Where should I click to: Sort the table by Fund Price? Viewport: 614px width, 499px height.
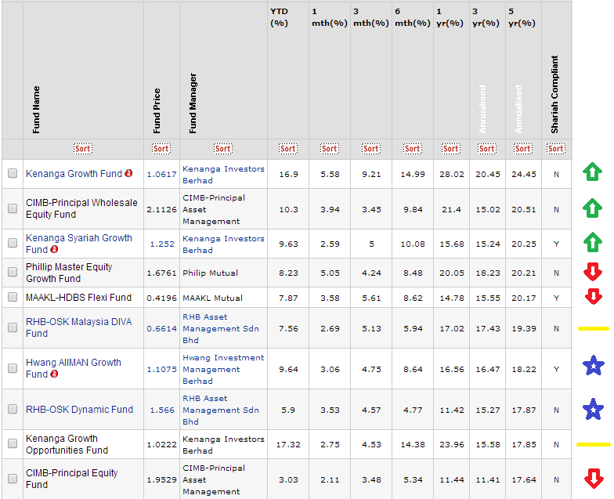pyautogui.click(x=161, y=149)
